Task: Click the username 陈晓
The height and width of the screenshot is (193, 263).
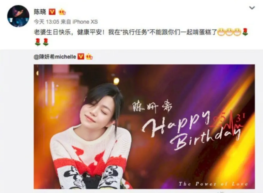Action: [40, 12]
